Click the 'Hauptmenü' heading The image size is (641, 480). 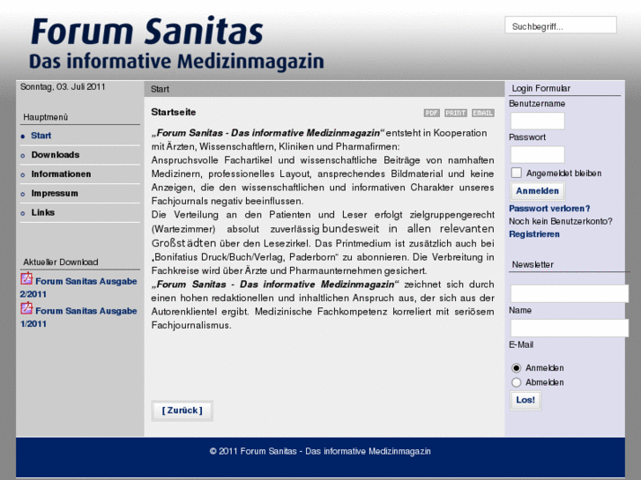point(45,117)
